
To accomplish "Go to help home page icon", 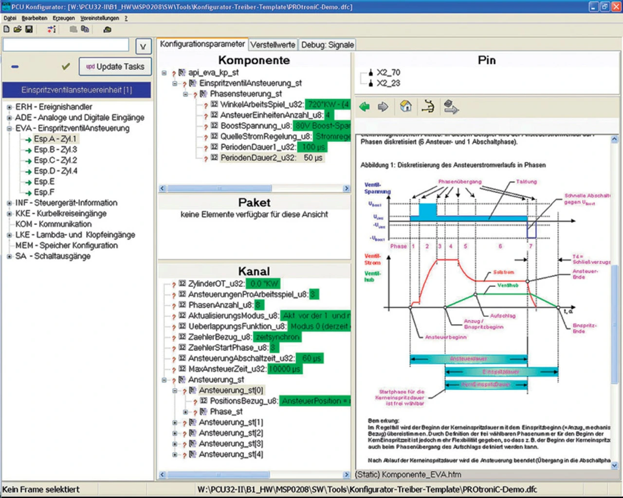I will tap(405, 106).
